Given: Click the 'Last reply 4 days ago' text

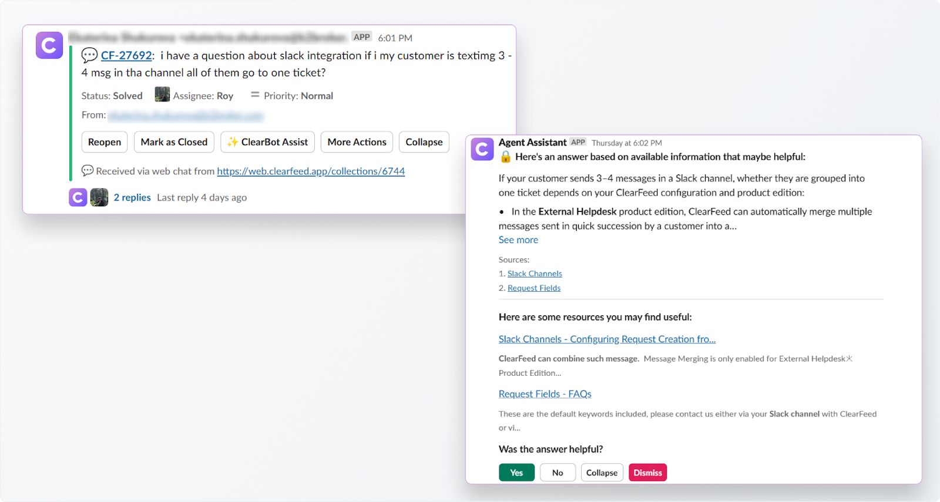Looking at the screenshot, I should [202, 198].
